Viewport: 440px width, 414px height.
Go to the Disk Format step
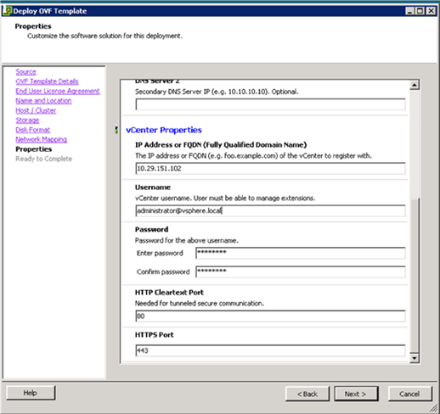[33, 130]
